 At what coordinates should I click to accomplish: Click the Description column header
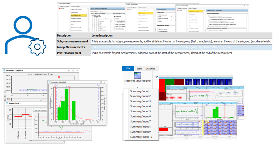tap(74, 35)
